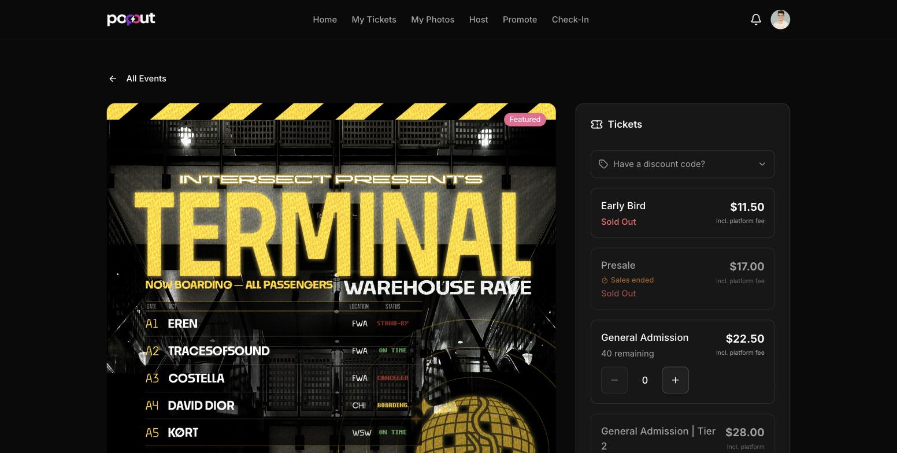Open the notifications bell

[x=756, y=20]
